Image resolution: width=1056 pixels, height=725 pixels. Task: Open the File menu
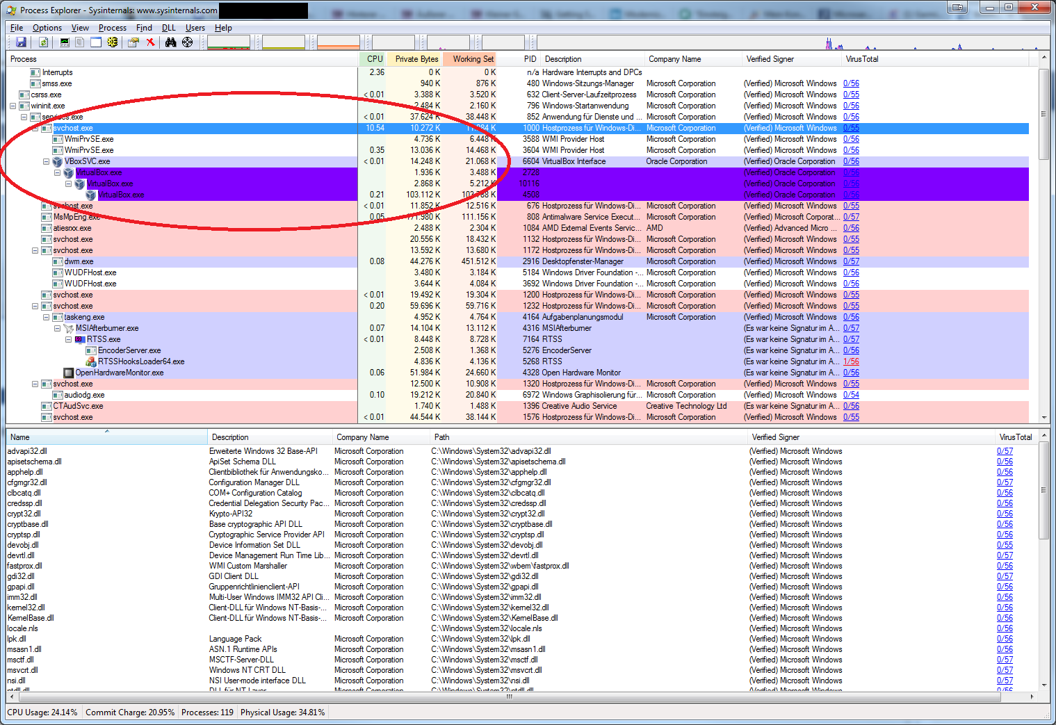pyautogui.click(x=17, y=28)
